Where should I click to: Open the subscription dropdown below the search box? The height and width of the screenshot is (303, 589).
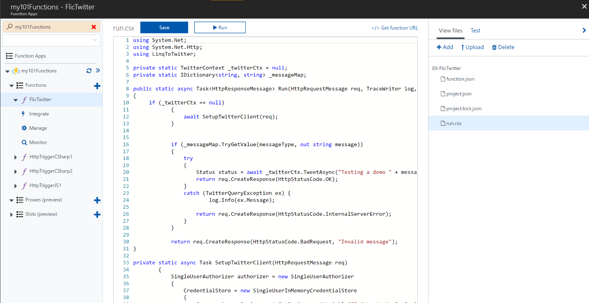51,40
